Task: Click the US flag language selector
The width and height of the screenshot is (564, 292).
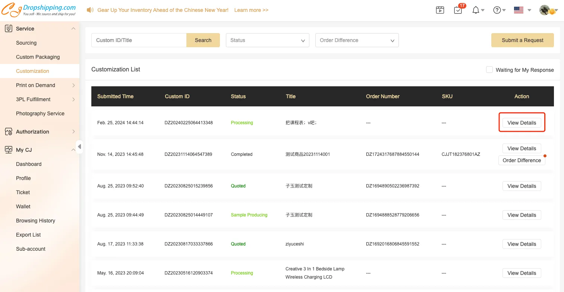Action: point(519,10)
